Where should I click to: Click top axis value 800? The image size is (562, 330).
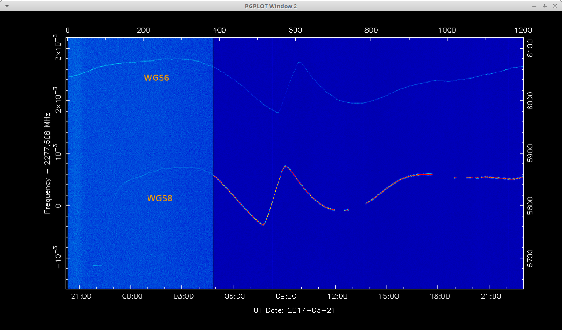371,30
